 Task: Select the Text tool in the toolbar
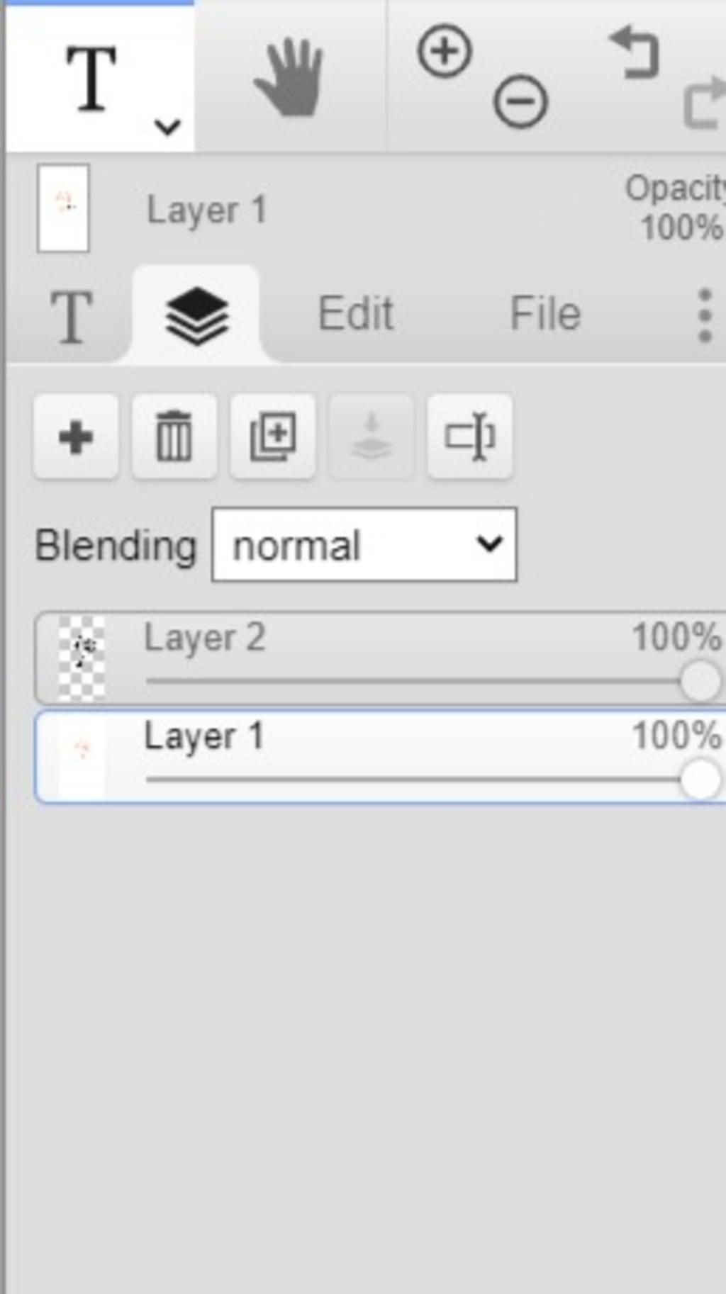[x=91, y=78]
